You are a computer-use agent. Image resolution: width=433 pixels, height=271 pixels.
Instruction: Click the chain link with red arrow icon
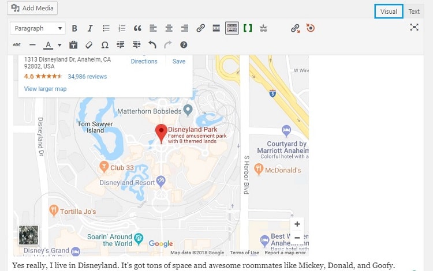tap(296, 28)
